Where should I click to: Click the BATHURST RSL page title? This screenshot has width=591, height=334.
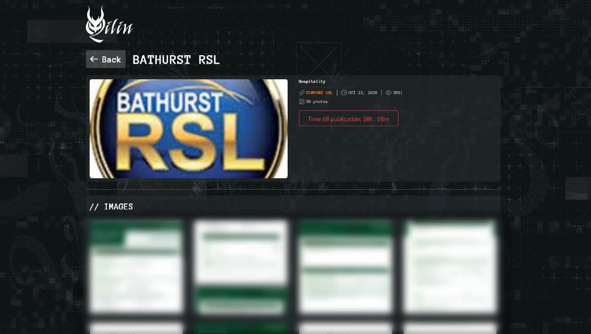pyautogui.click(x=176, y=60)
